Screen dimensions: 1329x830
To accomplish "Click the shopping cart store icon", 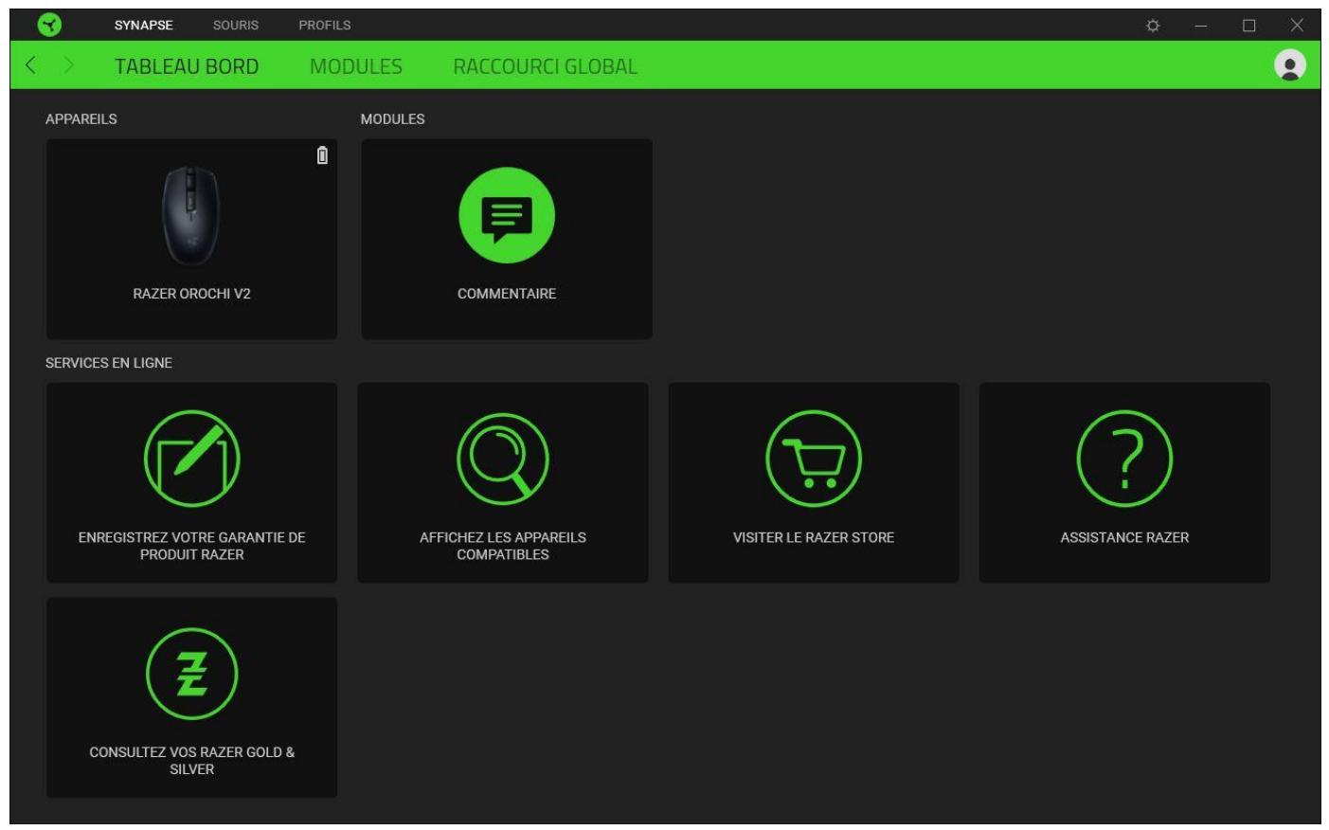I will tap(814, 459).
